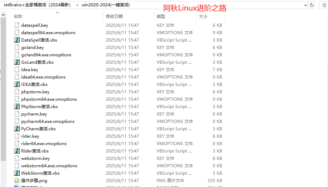The image size is (328, 187).
Task: Select the file name dataspell.key
Action: (35, 25)
